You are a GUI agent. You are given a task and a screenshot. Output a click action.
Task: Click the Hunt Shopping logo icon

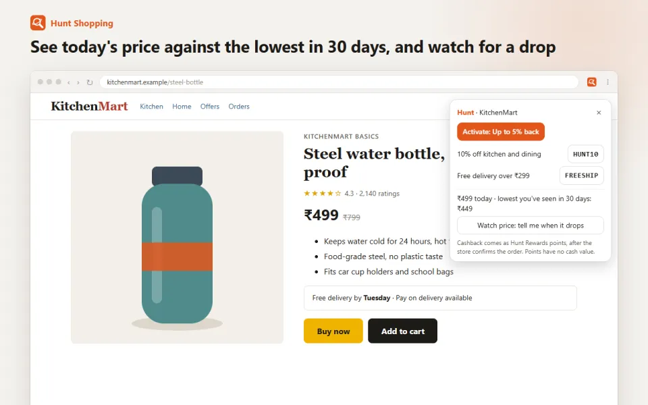[38, 23]
